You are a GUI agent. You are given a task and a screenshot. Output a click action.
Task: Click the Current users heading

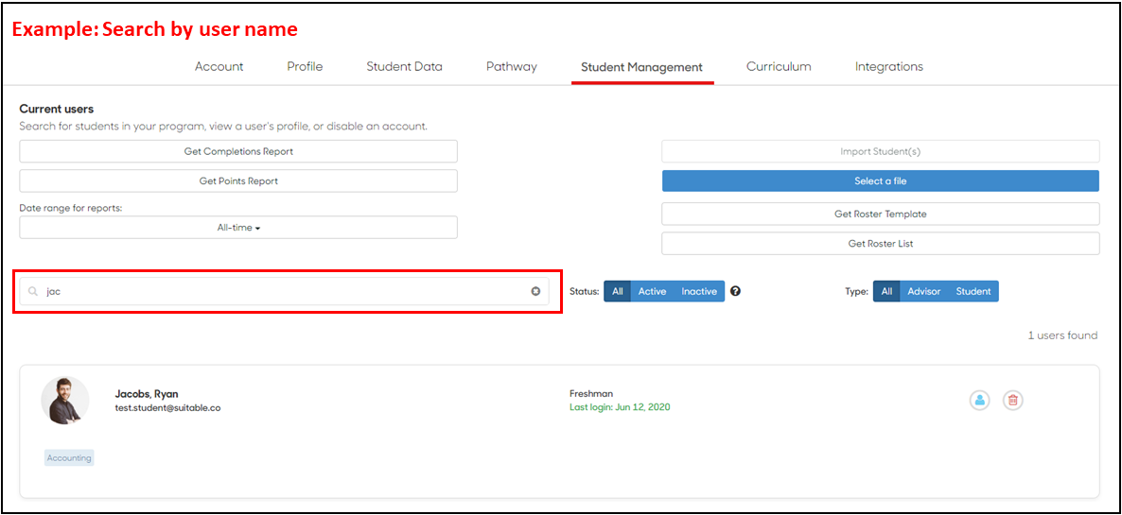coord(57,110)
